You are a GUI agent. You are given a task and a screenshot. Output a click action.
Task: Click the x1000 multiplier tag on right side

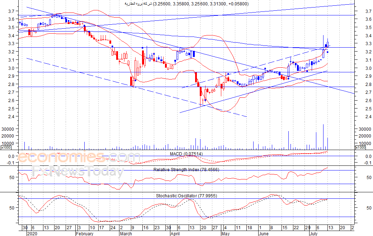[360, 148]
